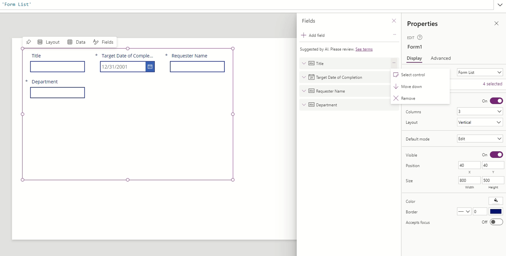Open the See terms link
Image resolution: width=506 pixels, height=256 pixels.
pyautogui.click(x=364, y=49)
